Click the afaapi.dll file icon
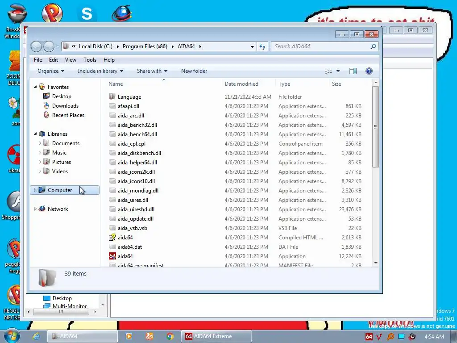Screen dimensions: 457x343 point(112,106)
